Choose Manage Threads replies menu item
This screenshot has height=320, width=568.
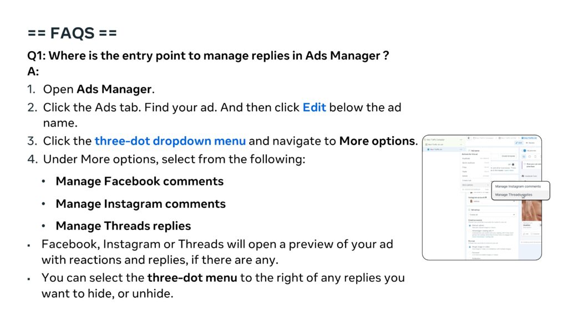click(x=513, y=195)
